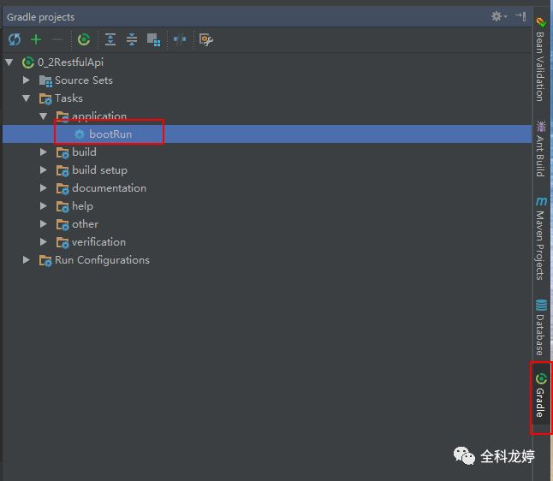
Task: Open Gradle settings wrench icon
Action: coord(206,39)
